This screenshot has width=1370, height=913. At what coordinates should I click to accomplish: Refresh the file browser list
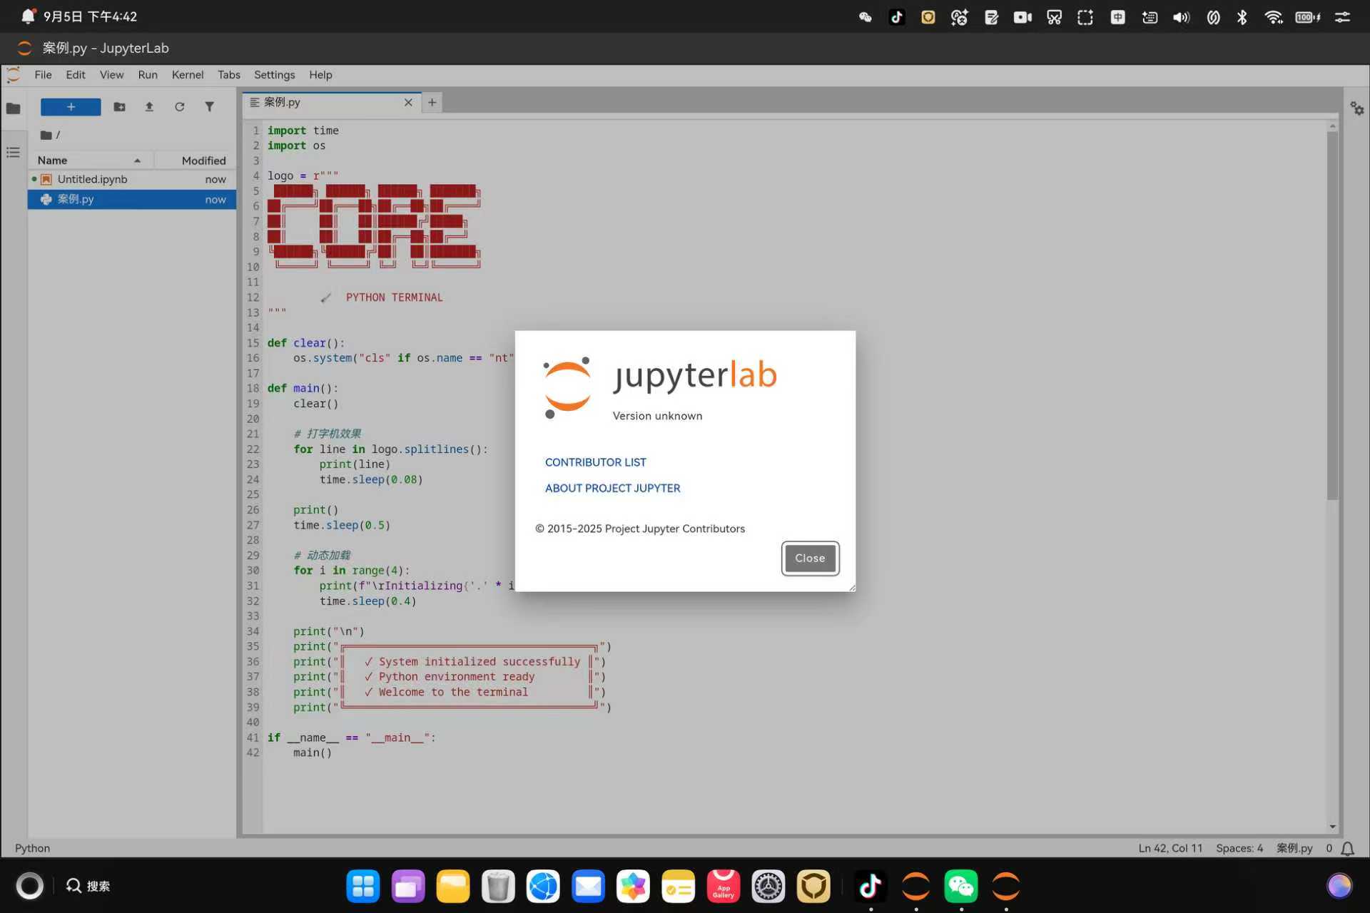(x=179, y=107)
